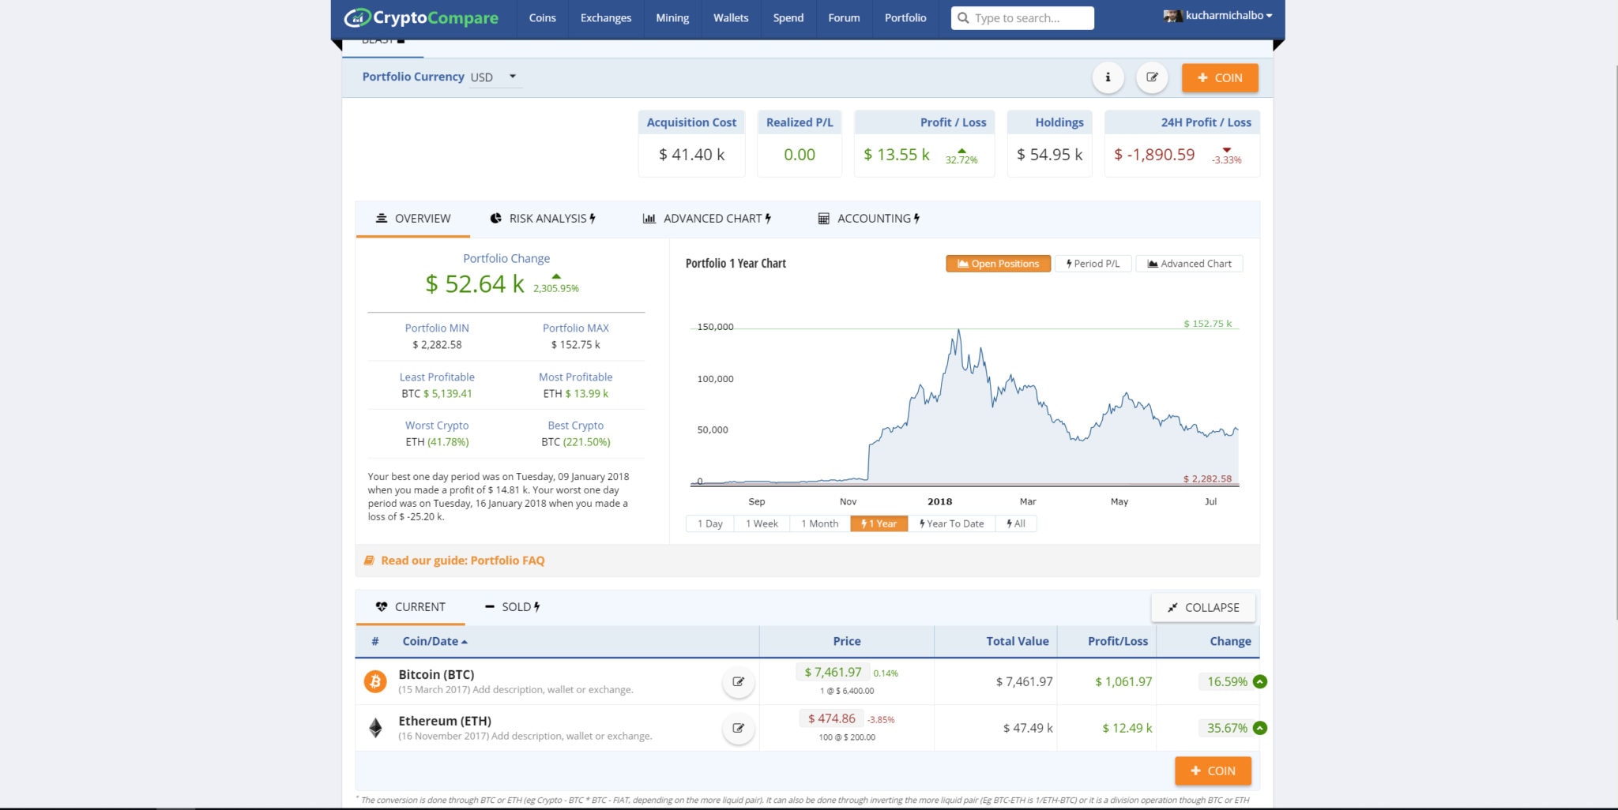Viewport: 1618px width, 810px height.
Task: Click the Ethereum add description text
Action: 572,737
